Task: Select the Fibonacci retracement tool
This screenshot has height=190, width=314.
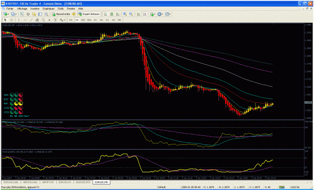Action: (x=43, y=20)
